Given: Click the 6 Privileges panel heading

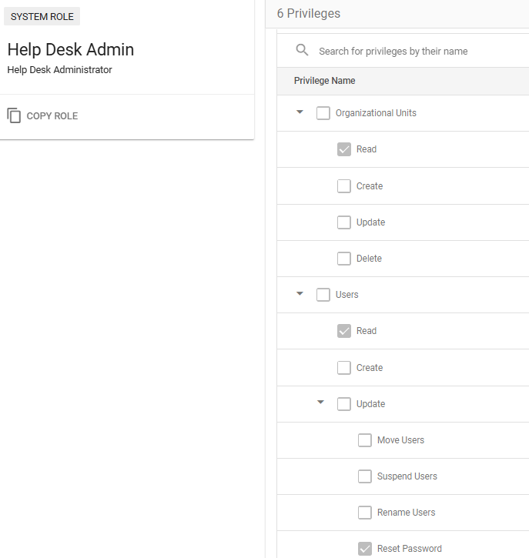Looking at the screenshot, I should click(x=309, y=13).
